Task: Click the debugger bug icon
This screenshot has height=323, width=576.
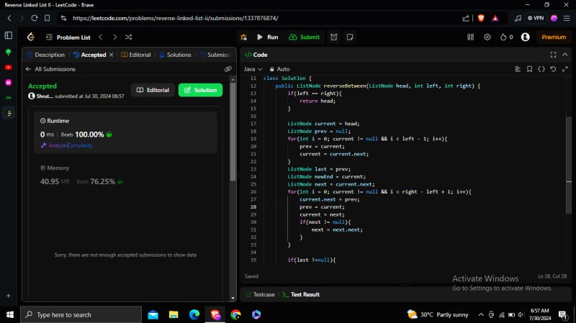Action: [x=243, y=37]
